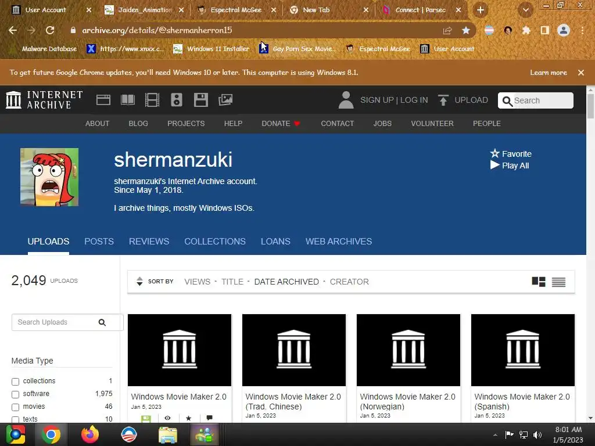Open the LOANS tab
Viewport: 595px width, 446px height.
[x=275, y=242]
